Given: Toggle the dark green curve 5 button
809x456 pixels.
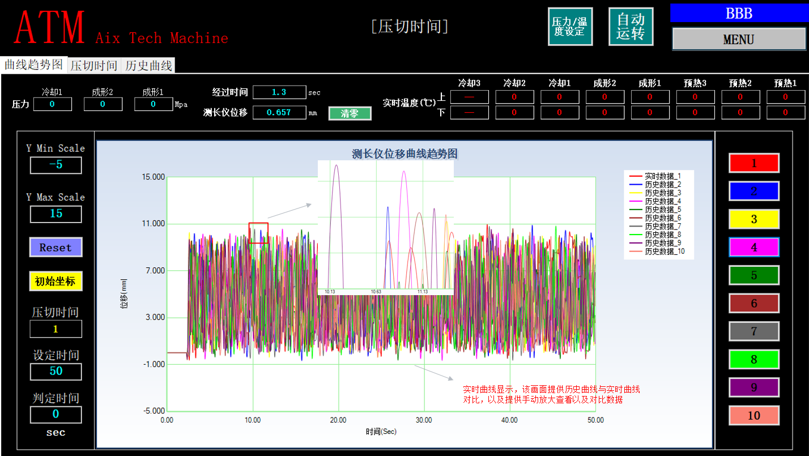Looking at the screenshot, I should (753, 275).
